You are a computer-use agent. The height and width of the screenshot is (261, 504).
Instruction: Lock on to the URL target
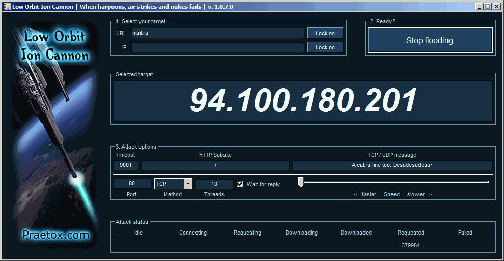[x=325, y=33]
